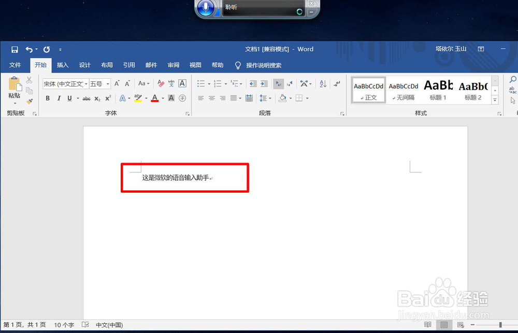Screen dimensions: 518x333
Task: Click the multilevel list icon
Action: (234, 83)
